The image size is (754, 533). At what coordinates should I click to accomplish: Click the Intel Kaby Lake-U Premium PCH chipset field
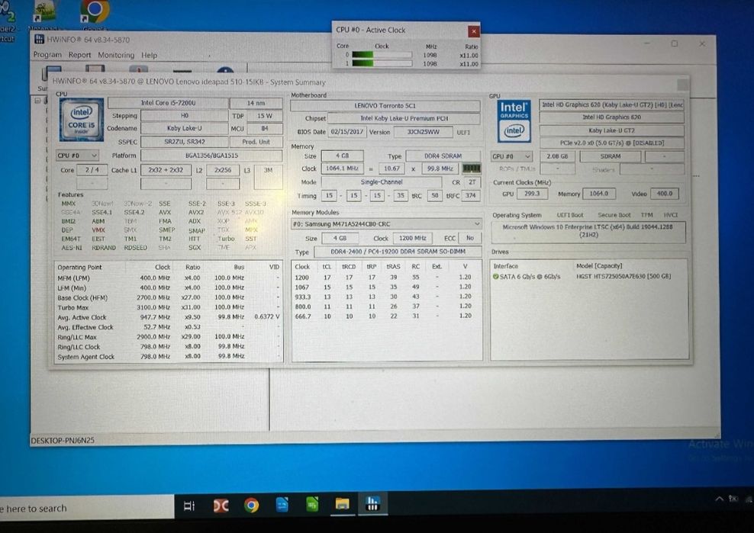point(404,118)
